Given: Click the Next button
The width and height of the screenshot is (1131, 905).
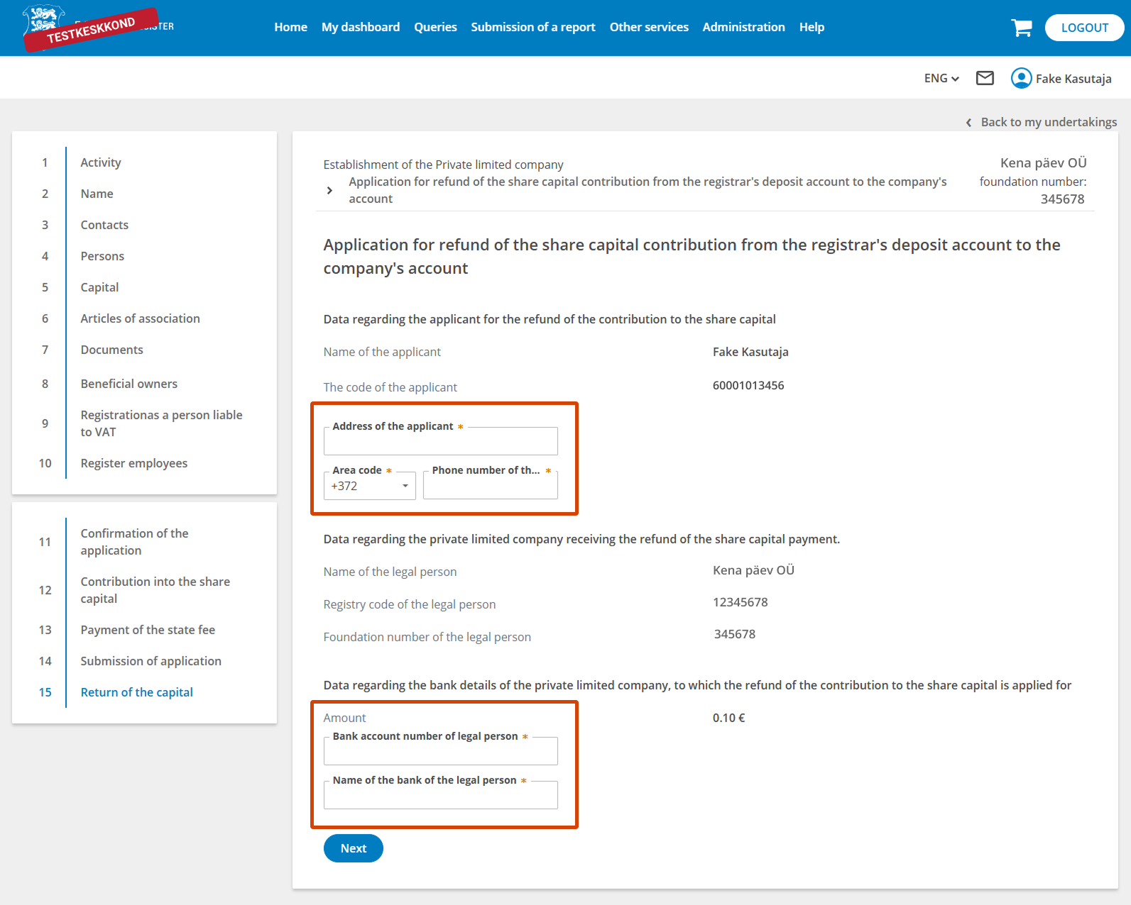Looking at the screenshot, I should coord(354,848).
